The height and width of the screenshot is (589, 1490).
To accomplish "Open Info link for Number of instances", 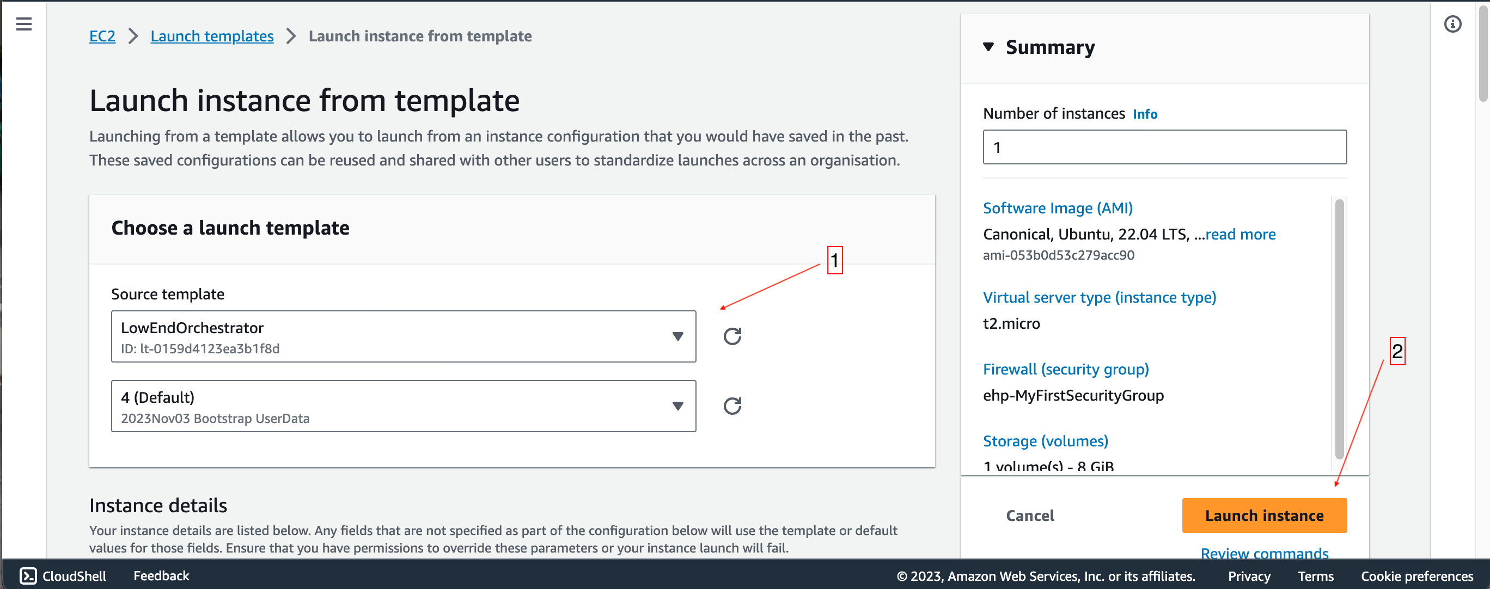I will pyautogui.click(x=1145, y=114).
